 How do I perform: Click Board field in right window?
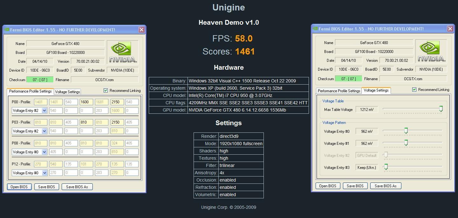[x=374, y=51]
